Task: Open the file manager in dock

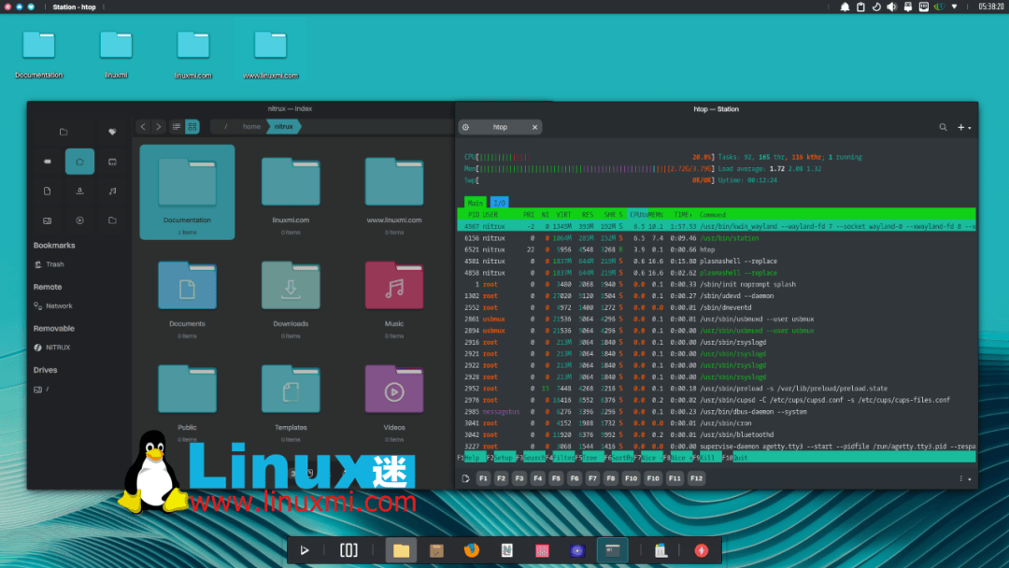Action: click(x=402, y=550)
